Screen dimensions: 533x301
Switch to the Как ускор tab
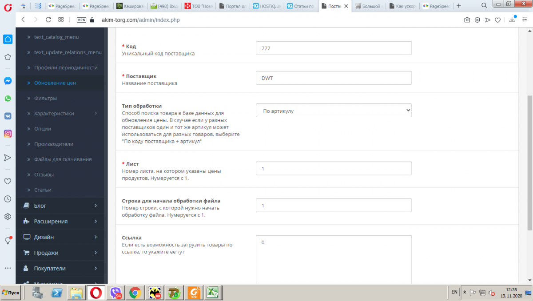pos(402,6)
